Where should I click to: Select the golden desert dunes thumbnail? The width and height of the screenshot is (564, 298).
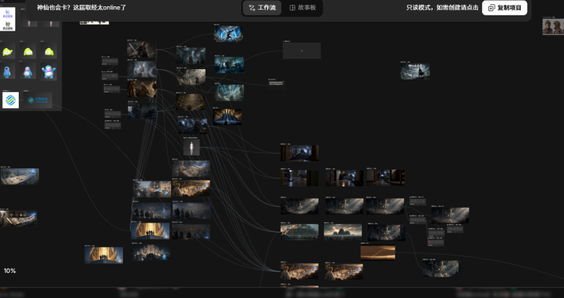tap(377, 253)
